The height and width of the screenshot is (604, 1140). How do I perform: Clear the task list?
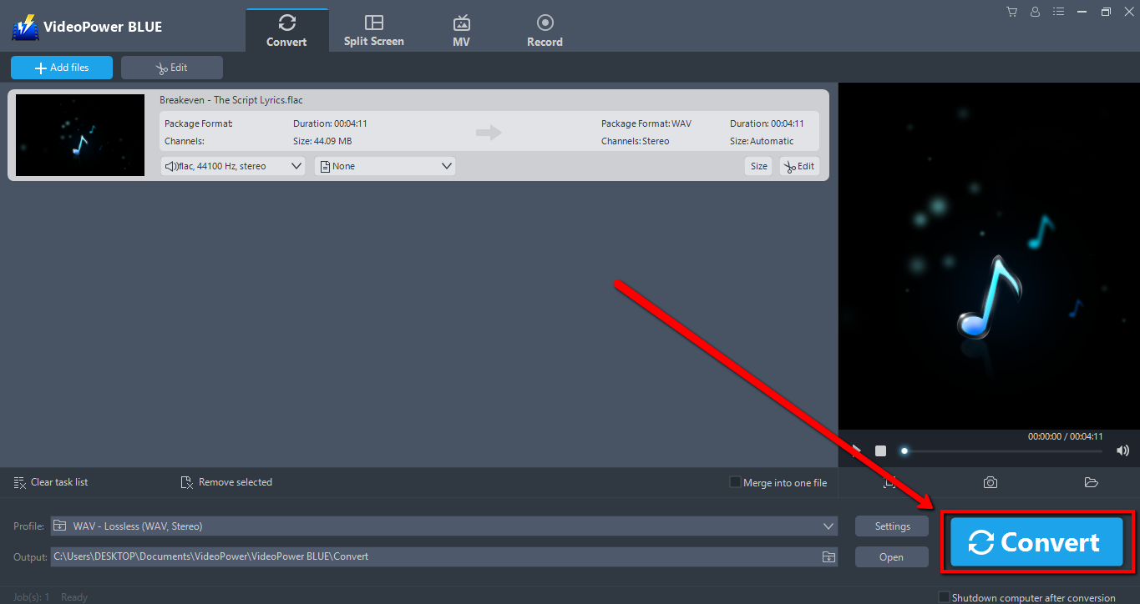pyautogui.click(x=50, y=481)
